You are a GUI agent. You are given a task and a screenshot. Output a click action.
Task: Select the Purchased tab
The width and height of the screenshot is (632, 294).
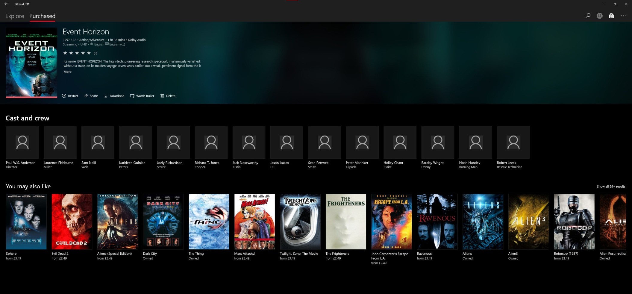coord(42,16)
